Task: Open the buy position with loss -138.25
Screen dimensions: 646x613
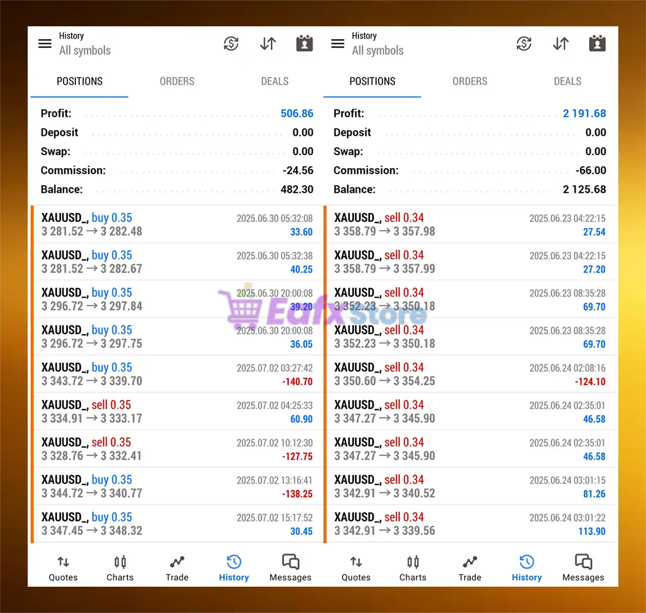Action: (177, 486)
